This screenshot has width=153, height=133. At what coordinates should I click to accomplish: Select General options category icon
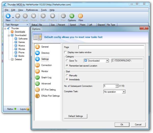(x=37, y=47)
